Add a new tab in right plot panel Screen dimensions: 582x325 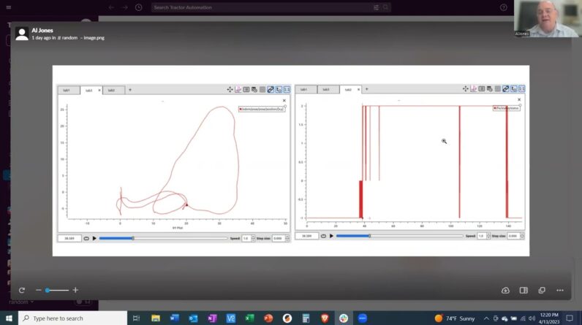click(x=367, y=90)
